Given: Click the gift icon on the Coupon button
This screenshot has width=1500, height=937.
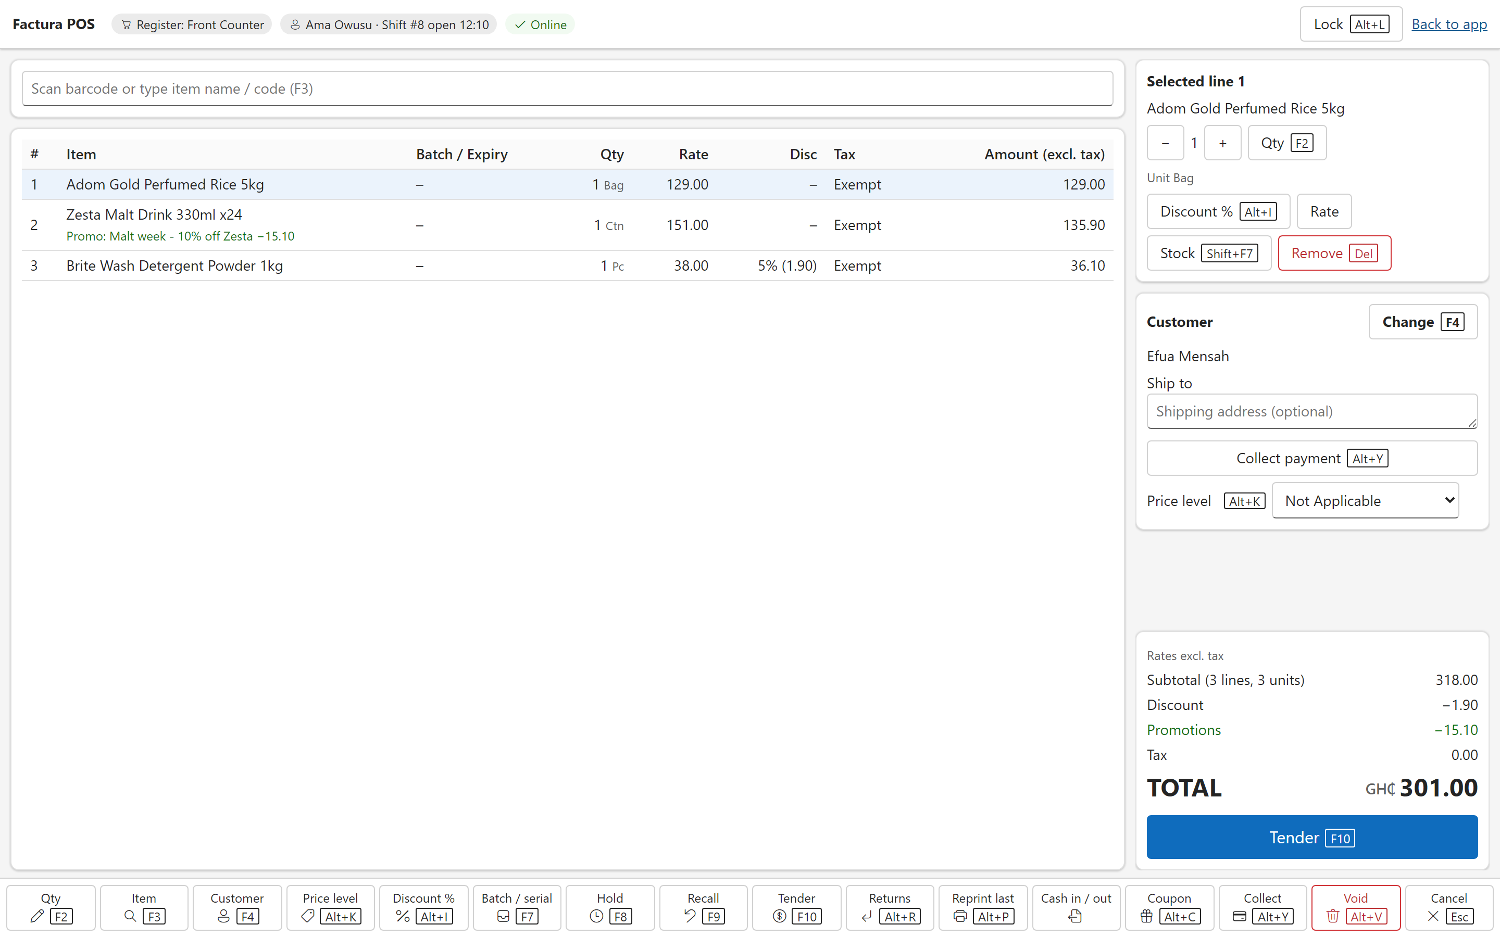Looking at the screenshot, I should [x=1147, y=916].
